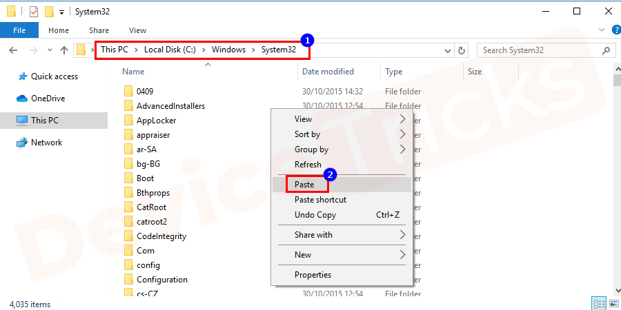
Task: Click the Properties quick access toolbar icon
Action: pyautogui.click(x=34, y=12)
